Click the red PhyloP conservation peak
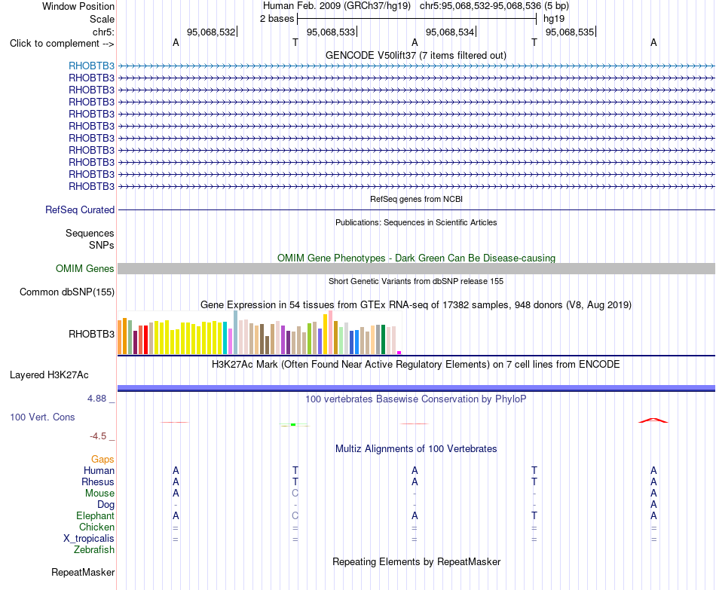The width and height of the screenshot is (716, 590). [x=653, y=420]
